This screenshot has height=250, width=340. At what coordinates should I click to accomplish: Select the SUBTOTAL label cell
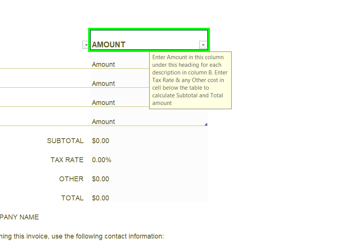(x=65, y=141)
